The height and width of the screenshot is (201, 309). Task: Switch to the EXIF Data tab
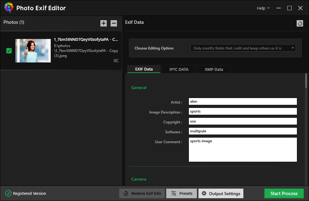(144, 69)
